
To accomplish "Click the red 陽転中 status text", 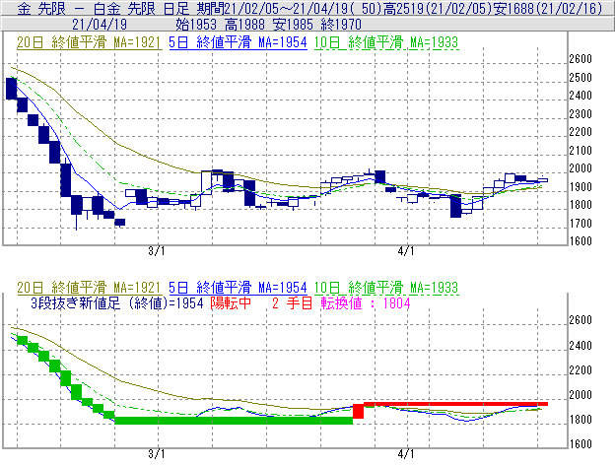I will pyautogui.click(x=231, y=303).
